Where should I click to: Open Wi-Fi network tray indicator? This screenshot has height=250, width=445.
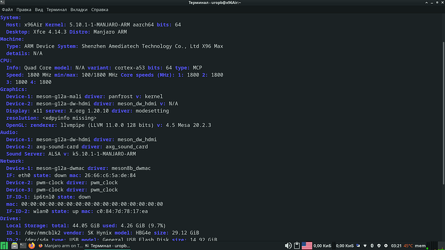pos(365,245)
